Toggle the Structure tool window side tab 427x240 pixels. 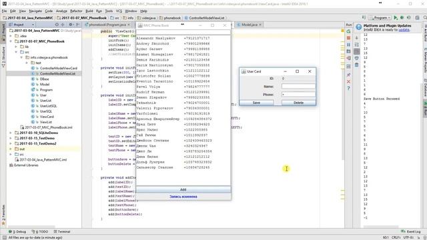(x=3, y=57)
